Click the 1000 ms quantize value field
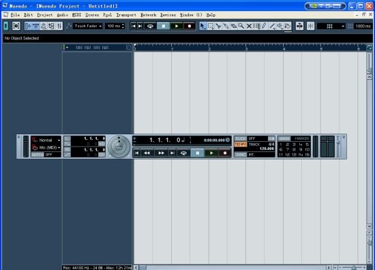The width and height of the screenshot is (375, 270). 363,26
